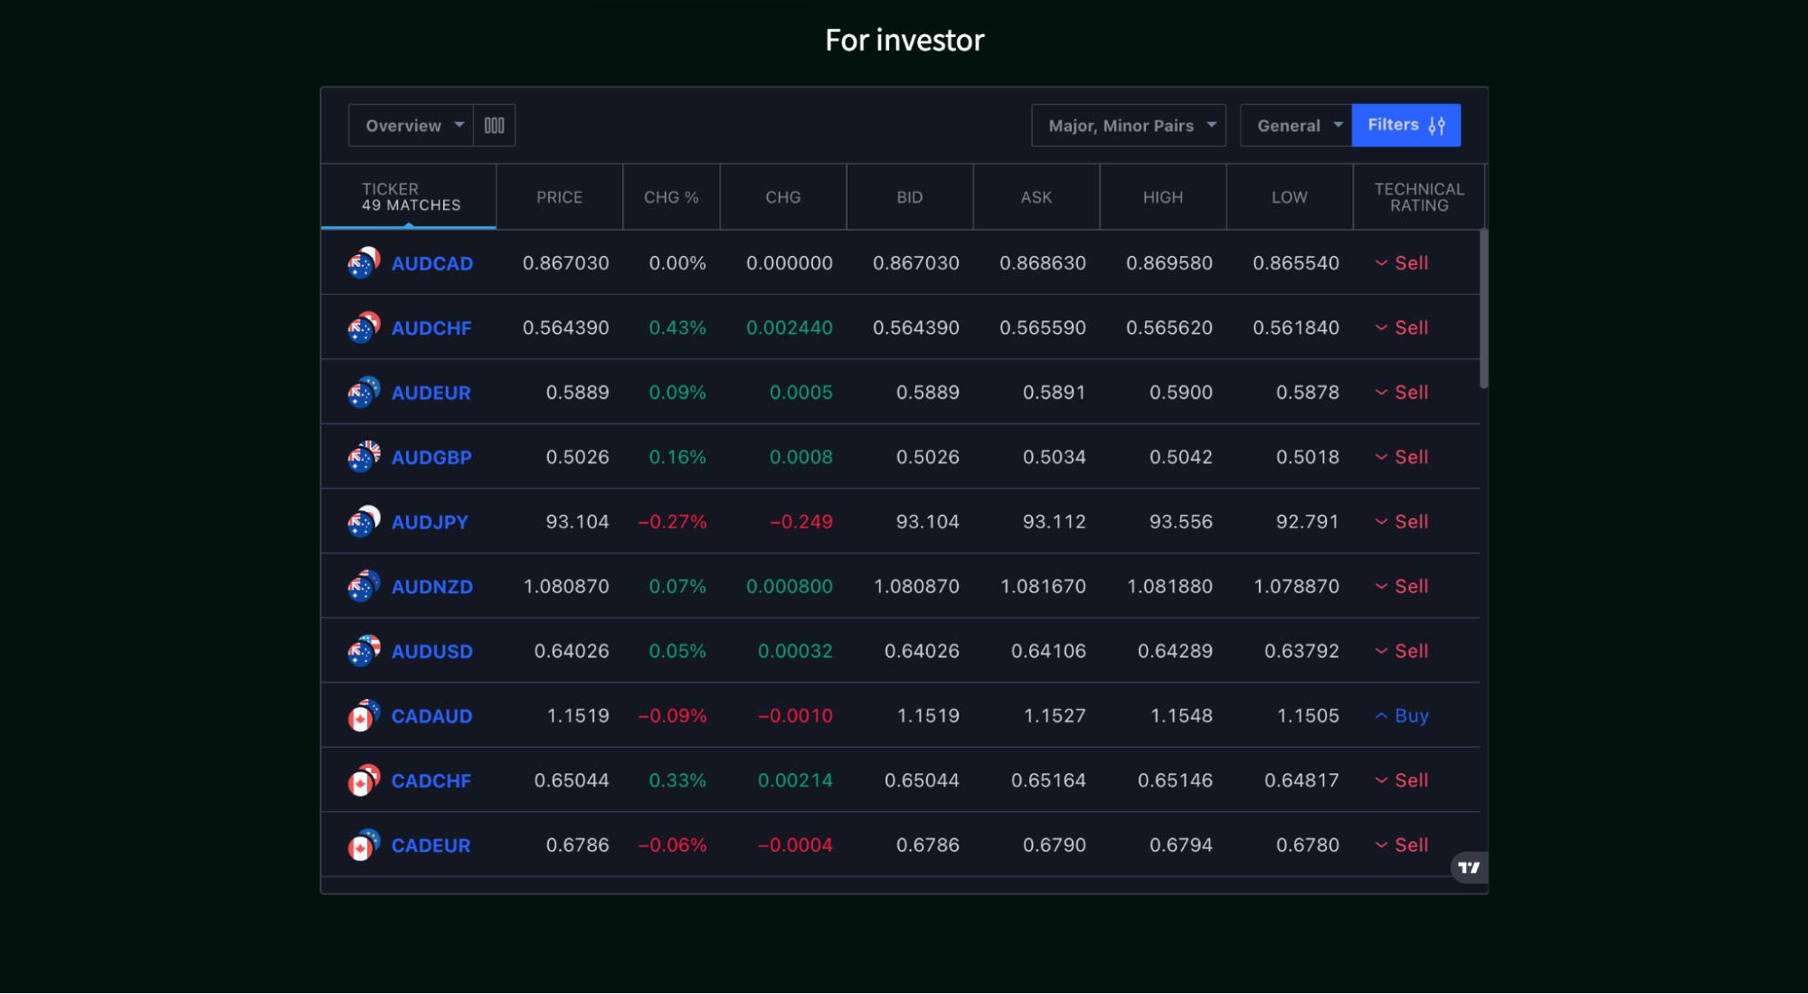
Task: Click the CHG % column header to sort
Action: point(672,196)
